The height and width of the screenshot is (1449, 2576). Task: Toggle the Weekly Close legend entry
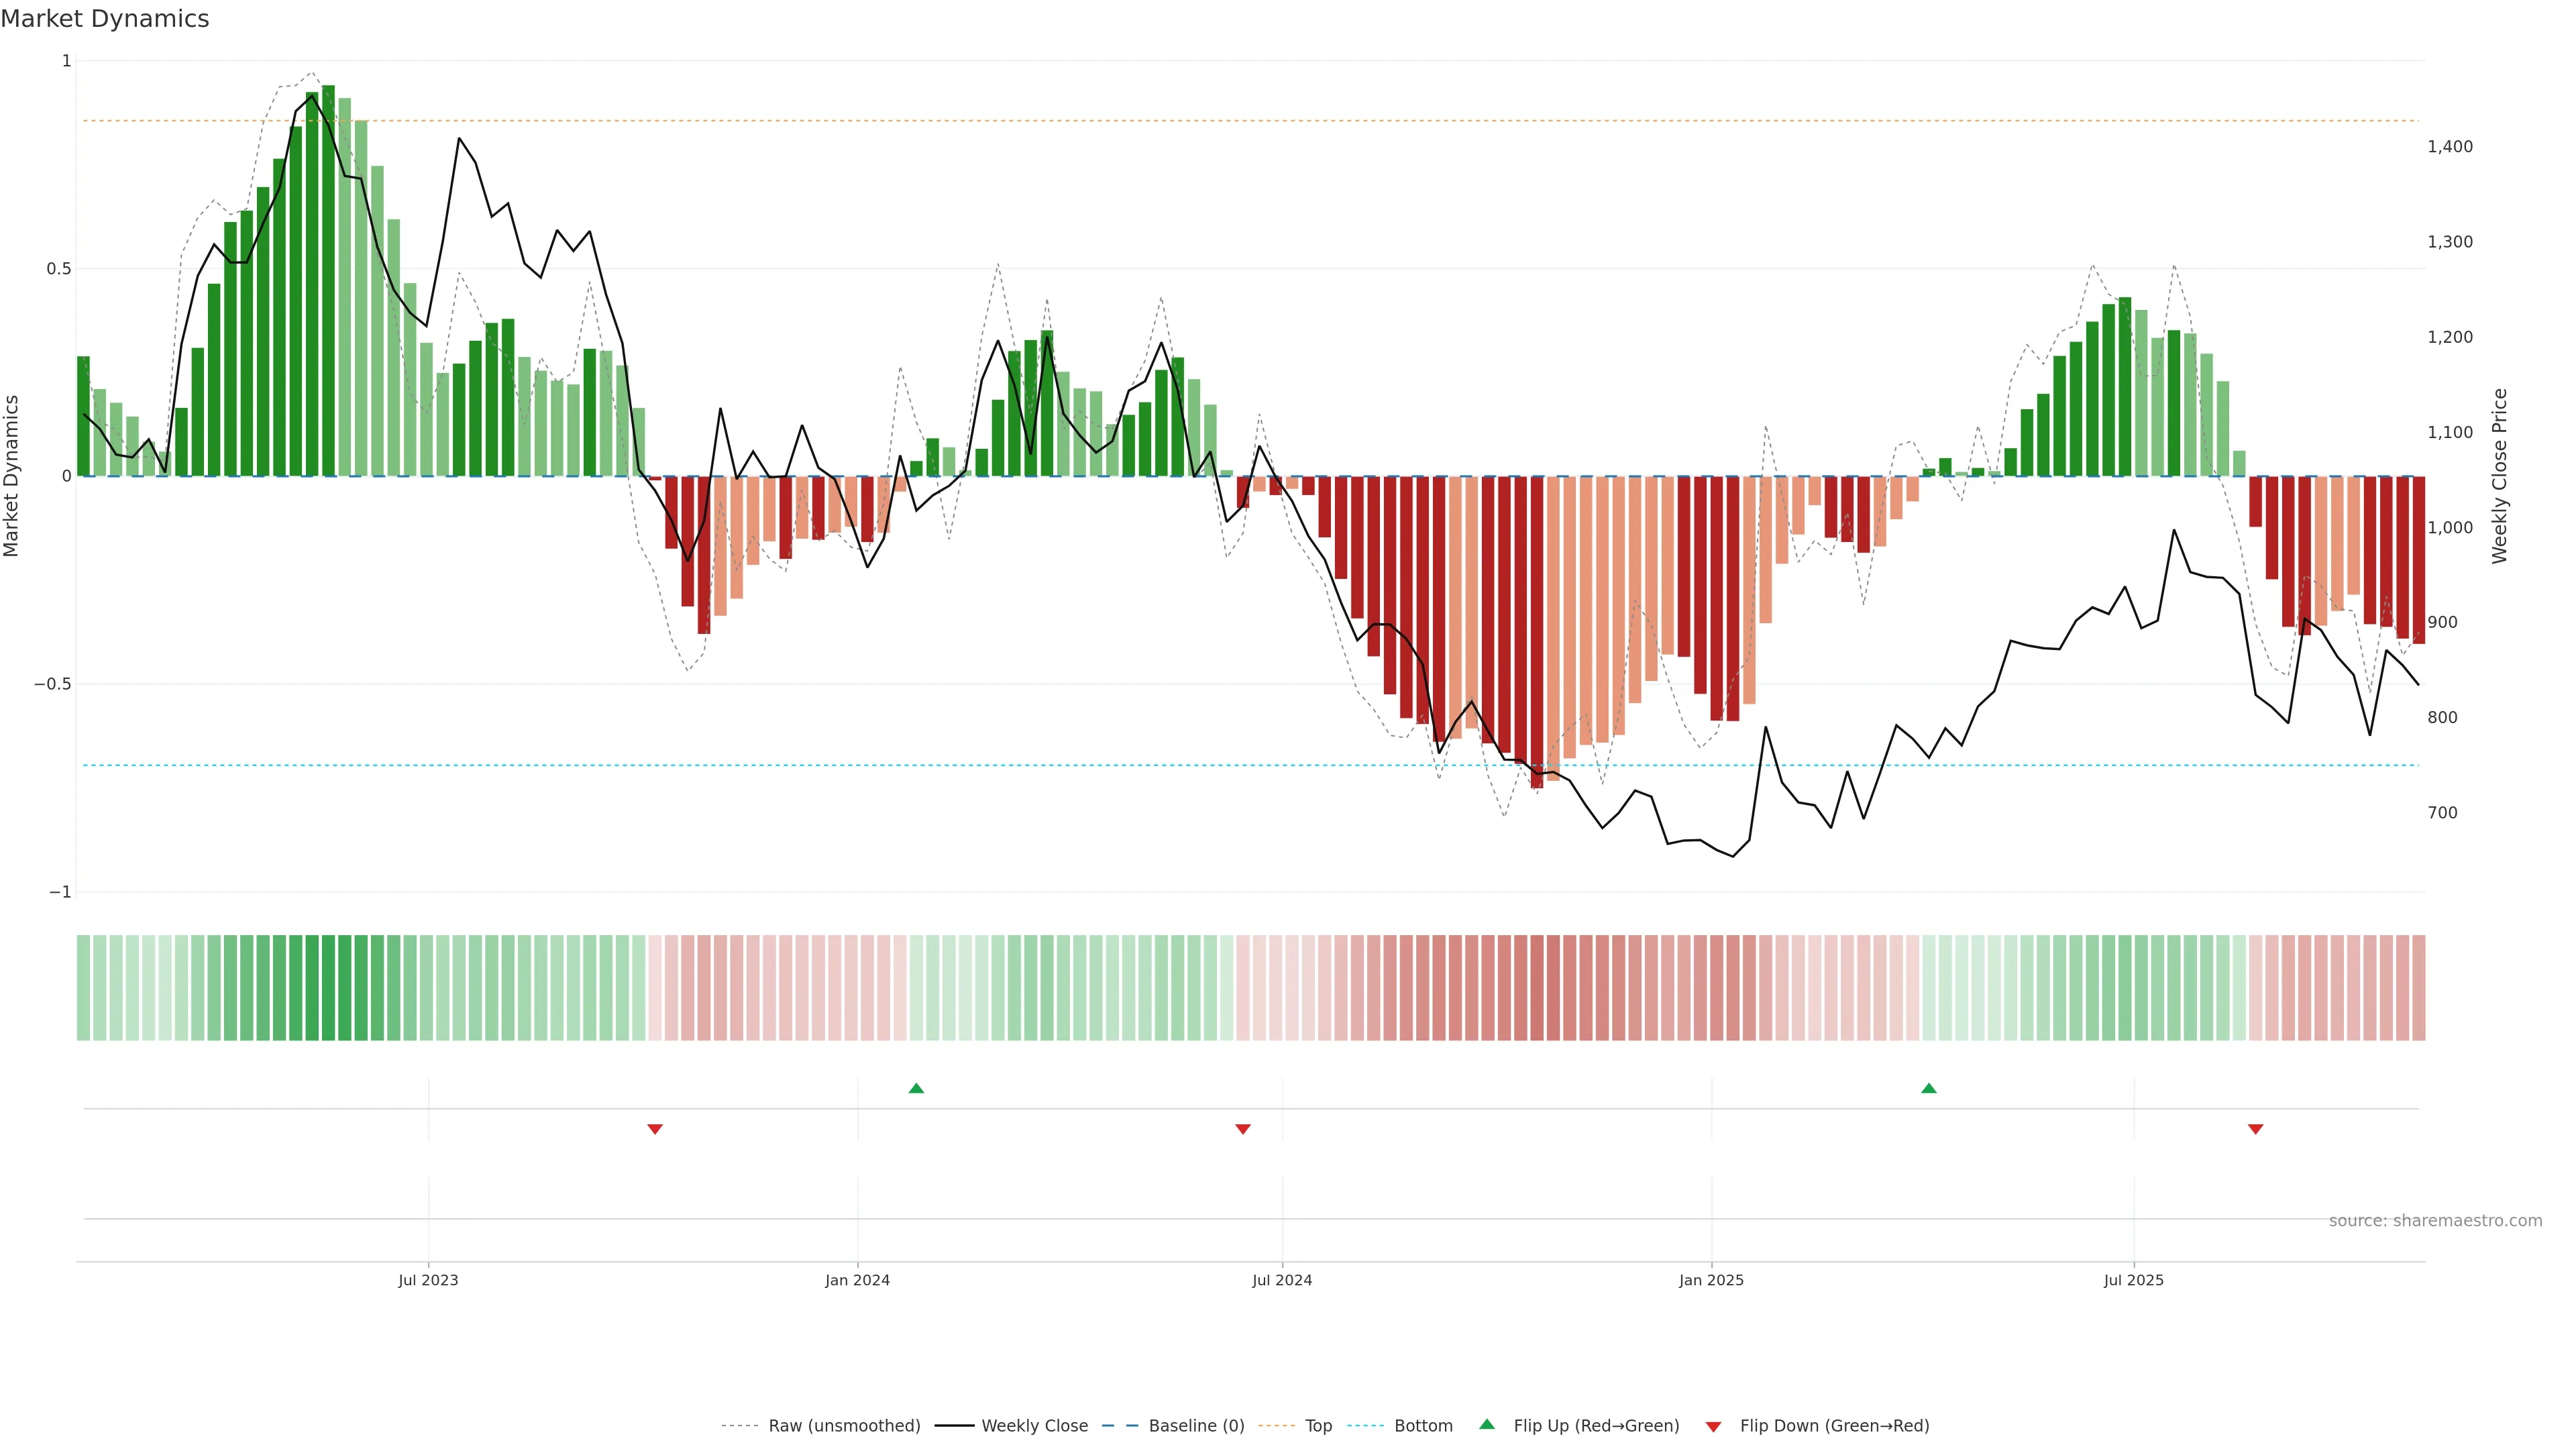point(1034,1426)
